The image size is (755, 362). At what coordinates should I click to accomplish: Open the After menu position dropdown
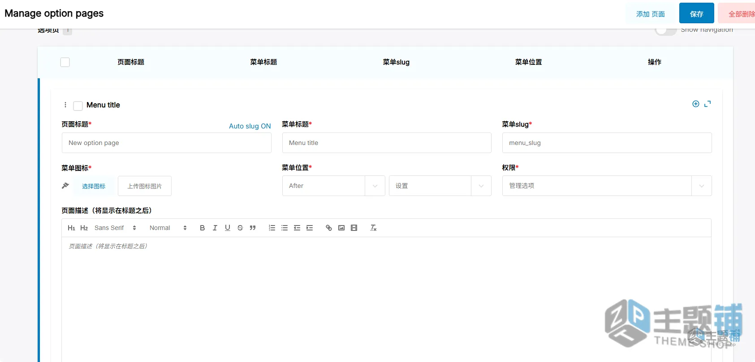(333, 186)
